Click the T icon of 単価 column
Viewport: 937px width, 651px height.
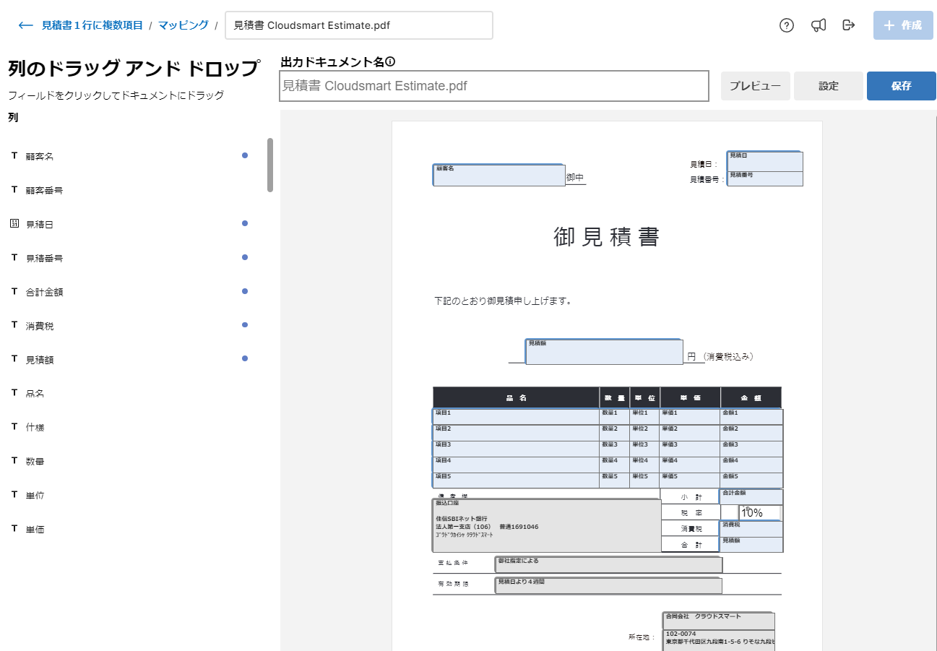click(x=14, y=528)
